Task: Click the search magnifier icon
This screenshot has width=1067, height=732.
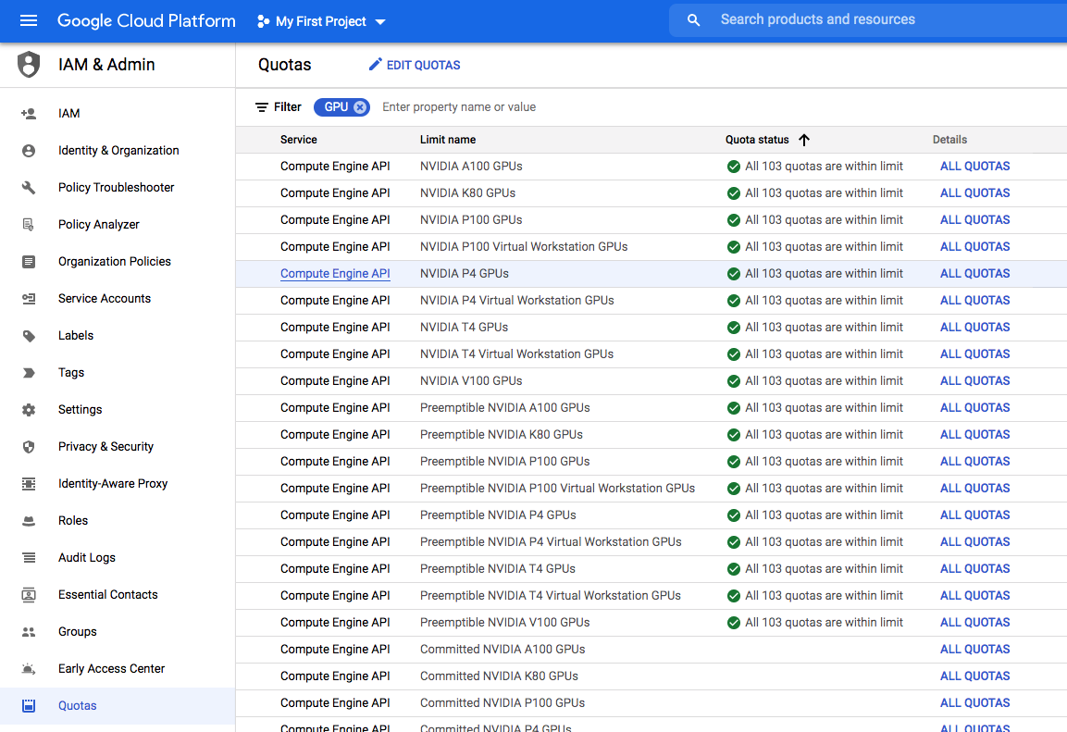Action: (x=693, y=20)
